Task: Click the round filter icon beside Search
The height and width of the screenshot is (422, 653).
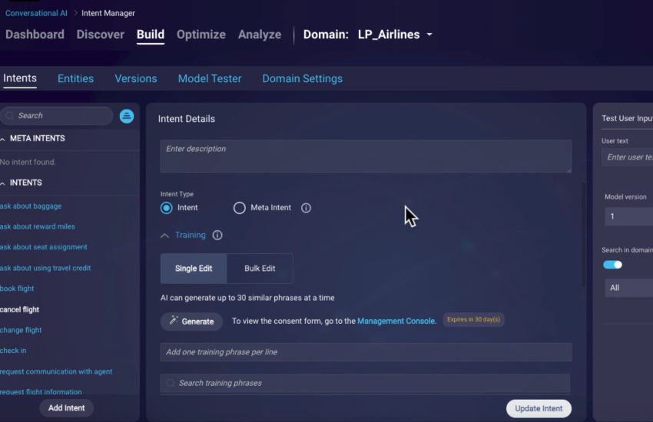Action: (x=127, y=116)
